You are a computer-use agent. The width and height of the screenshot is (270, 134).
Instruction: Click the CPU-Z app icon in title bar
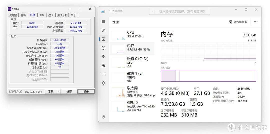click(9, 9)
